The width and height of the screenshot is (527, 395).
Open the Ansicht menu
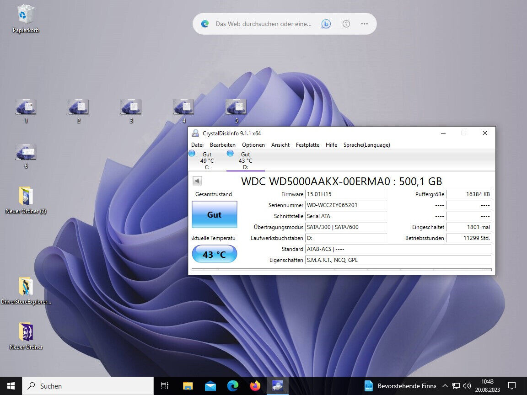[x=280, y=145]
